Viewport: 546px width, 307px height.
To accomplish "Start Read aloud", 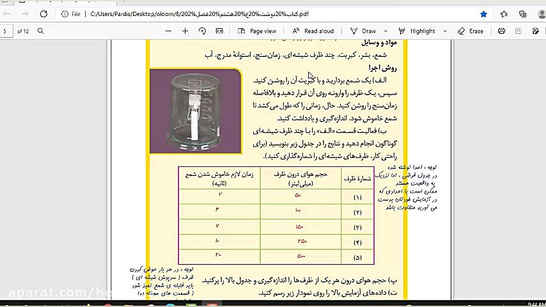I will click(x=313, y=31).
